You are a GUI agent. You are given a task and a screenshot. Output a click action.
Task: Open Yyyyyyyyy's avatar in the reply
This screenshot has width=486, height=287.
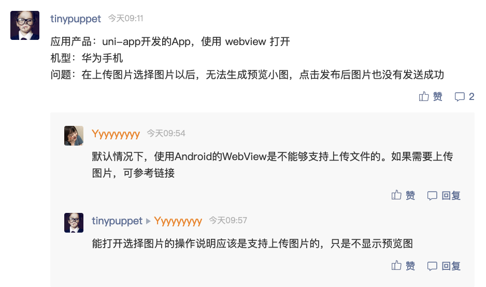pos(74,135)
